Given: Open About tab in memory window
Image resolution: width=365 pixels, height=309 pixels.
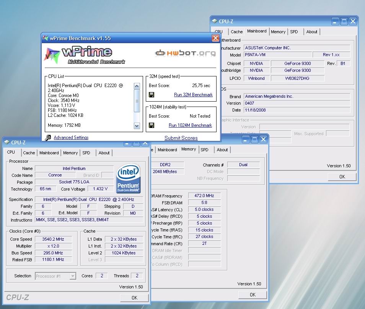Looking at the screenshot, I should click(x=222, y=150).
